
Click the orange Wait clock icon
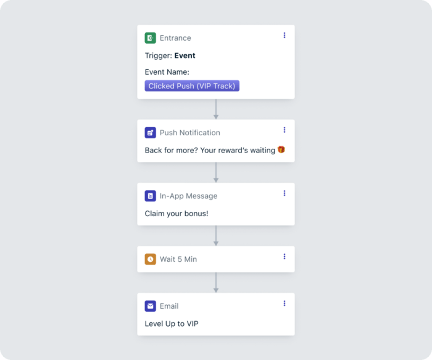[151, 259]
